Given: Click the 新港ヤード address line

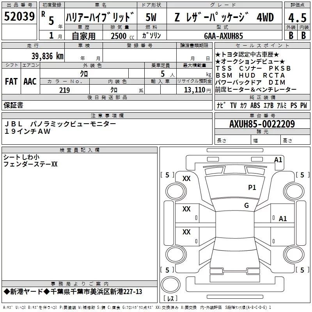Looking at the screenshot, I should point(73,292).
